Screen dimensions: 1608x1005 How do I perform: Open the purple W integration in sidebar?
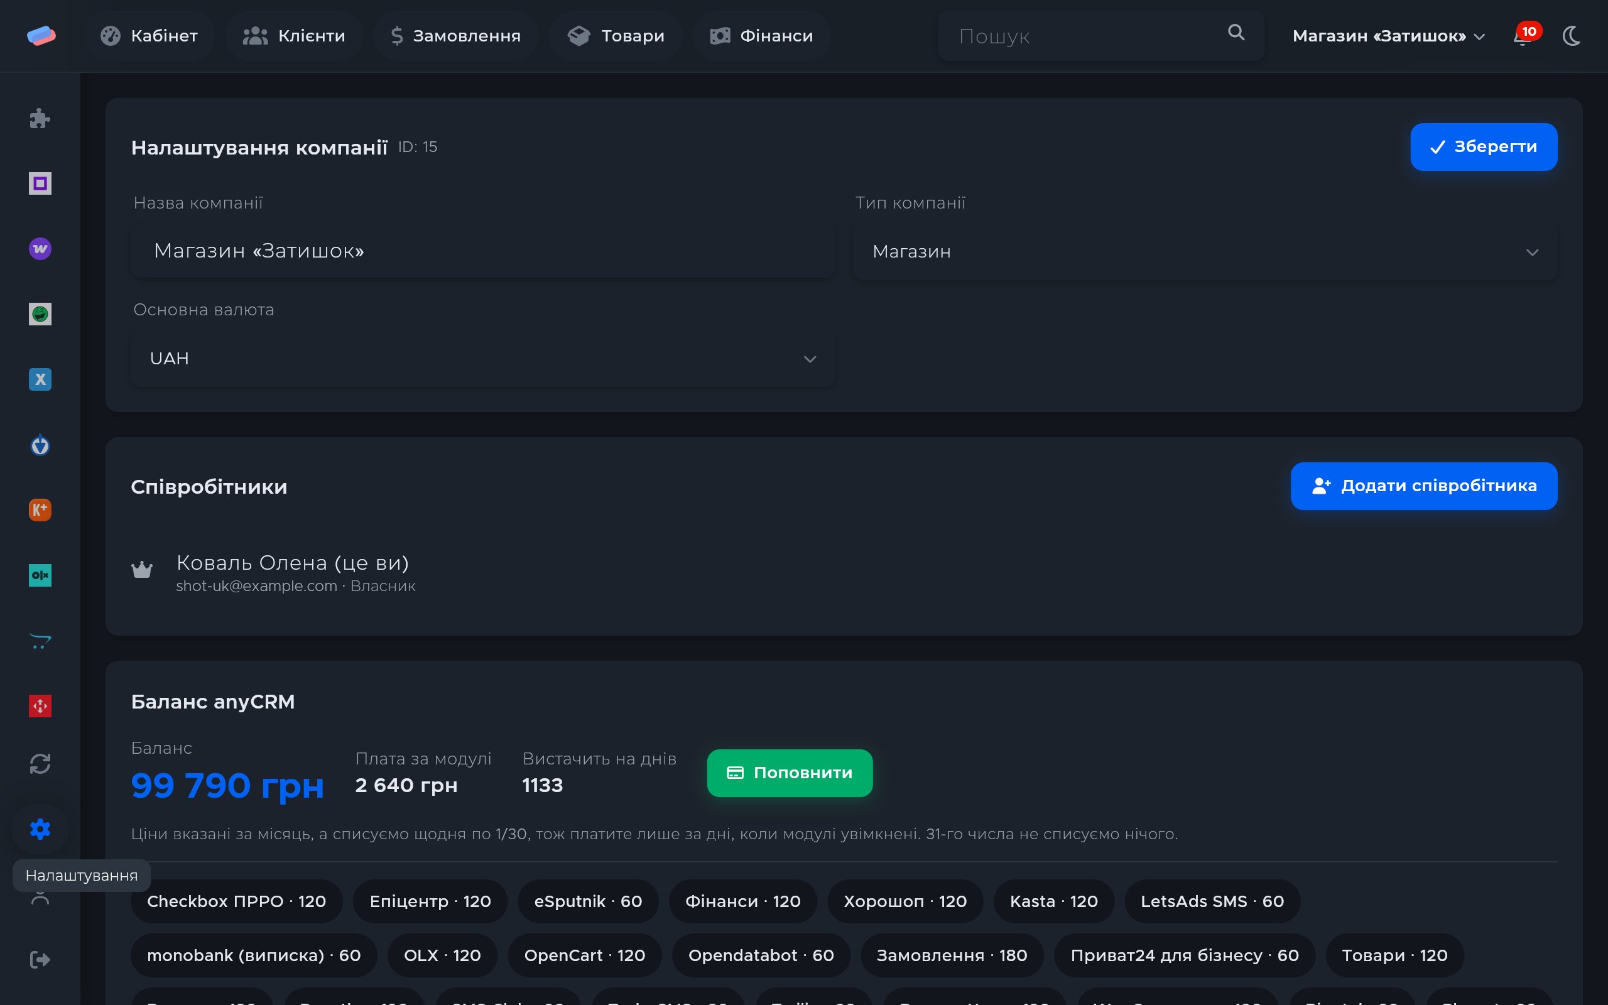40,249
